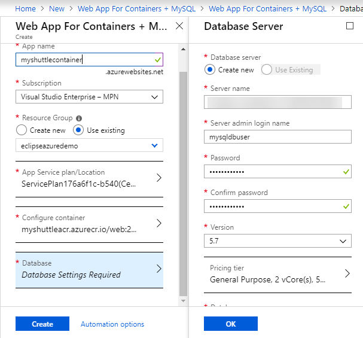Open the Version 5.7 dropdown
Screen dimensions: 363x338
tap(277, 241)
